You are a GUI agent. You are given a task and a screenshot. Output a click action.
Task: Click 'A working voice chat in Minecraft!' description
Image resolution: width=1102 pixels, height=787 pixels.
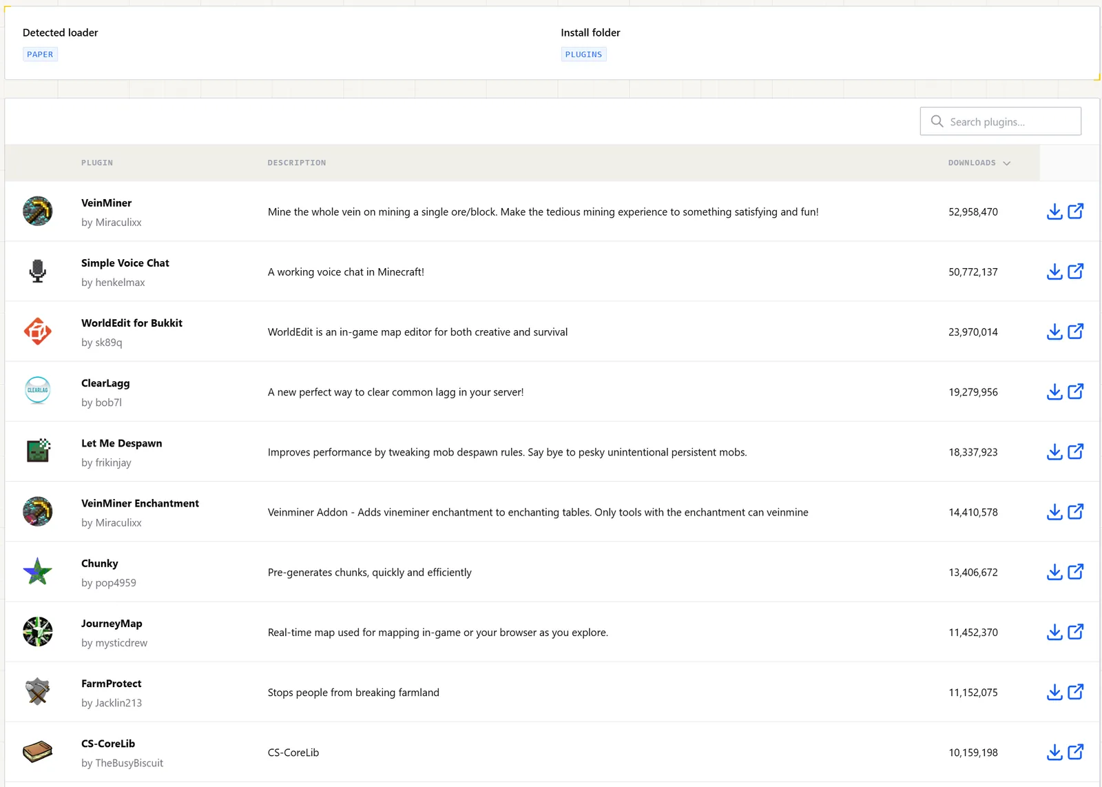tap(346, 272)
